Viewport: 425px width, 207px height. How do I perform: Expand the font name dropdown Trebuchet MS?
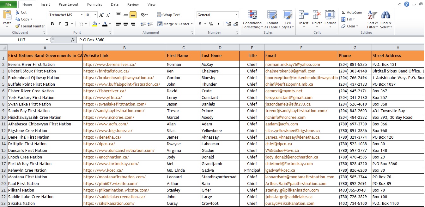[82, 15]
